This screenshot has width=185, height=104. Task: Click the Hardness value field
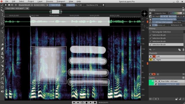point(92,5)
